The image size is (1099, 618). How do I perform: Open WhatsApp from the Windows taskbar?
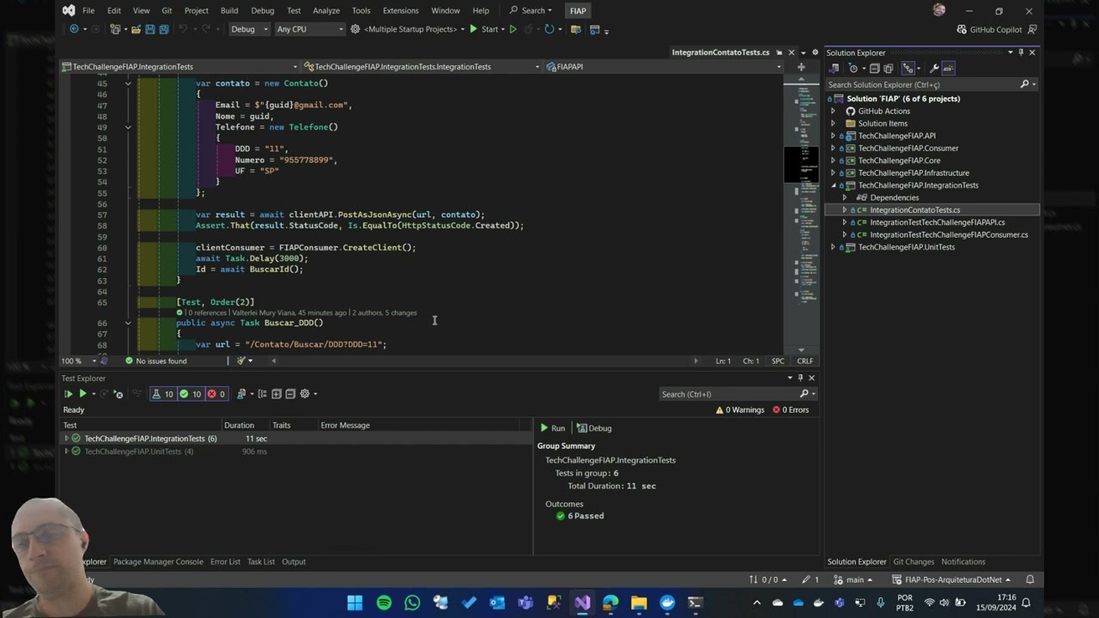point(412,603)
